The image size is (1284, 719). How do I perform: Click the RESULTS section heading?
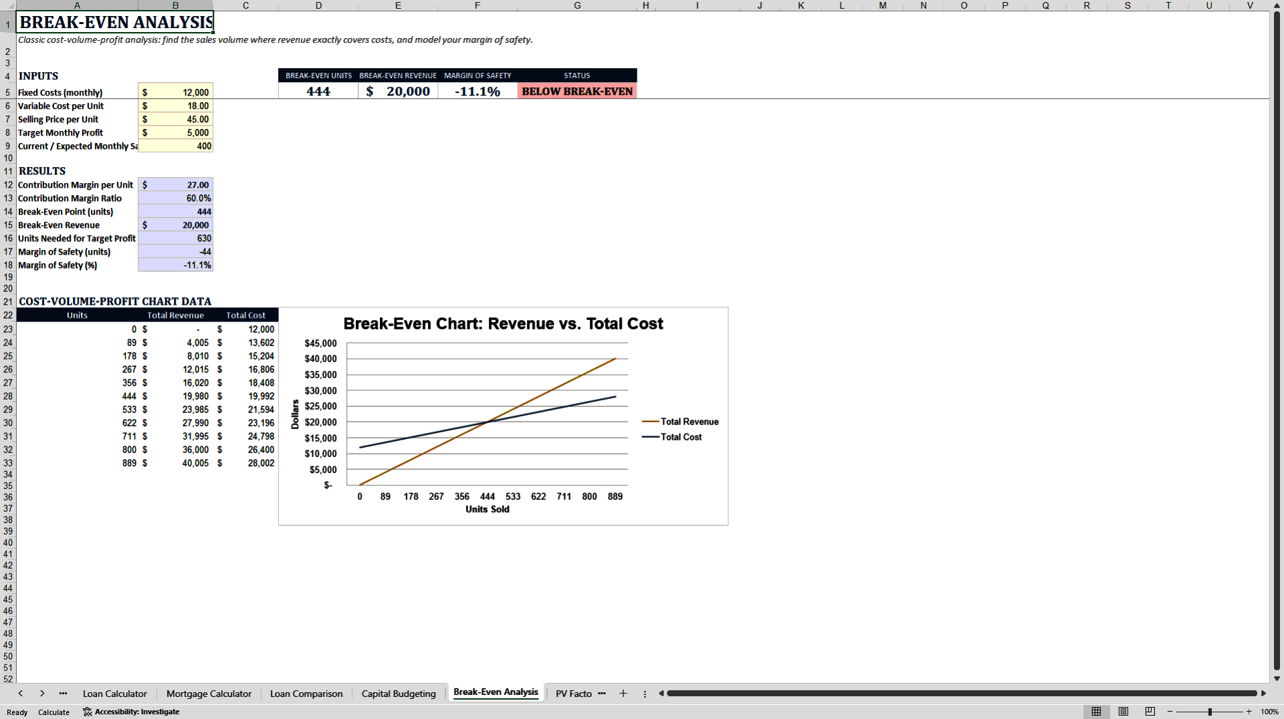click(42, 171)
